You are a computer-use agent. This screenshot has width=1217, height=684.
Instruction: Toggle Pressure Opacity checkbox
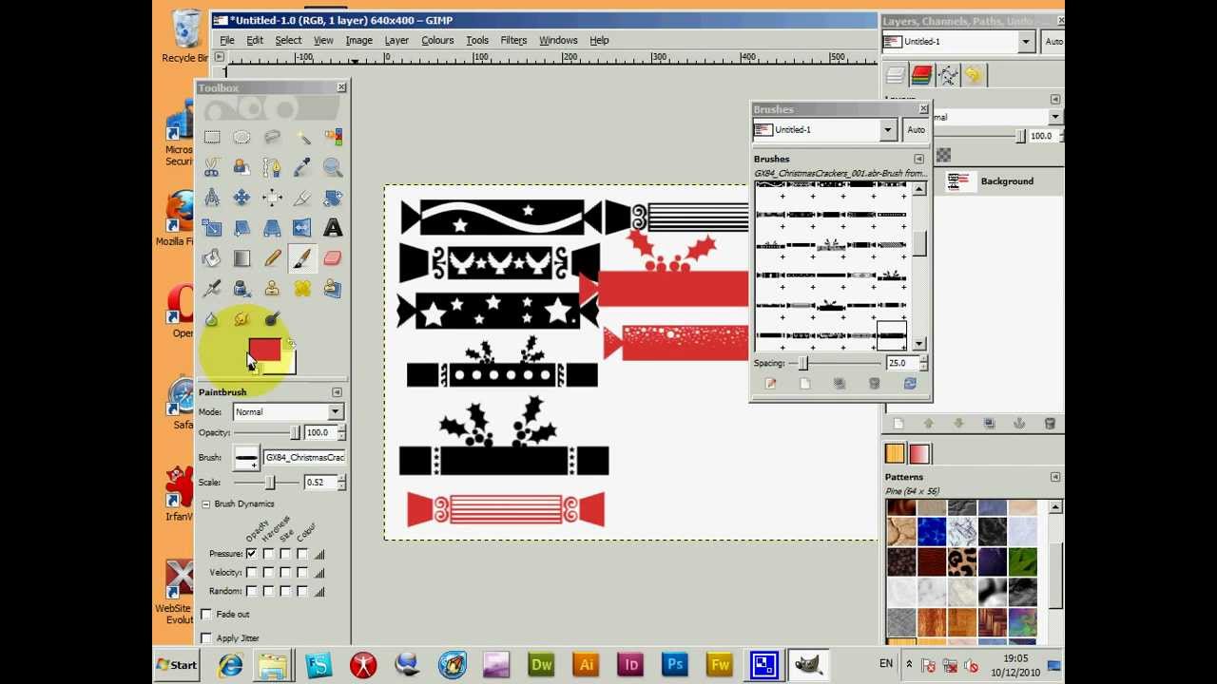coord(251,553)
